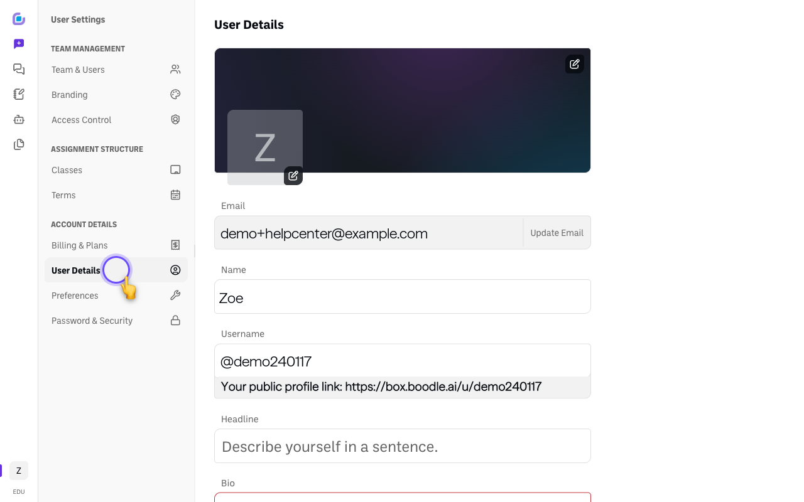Edit the profile banner image
The width and height of the screenshot is (804, 502).
coord(575,64)
